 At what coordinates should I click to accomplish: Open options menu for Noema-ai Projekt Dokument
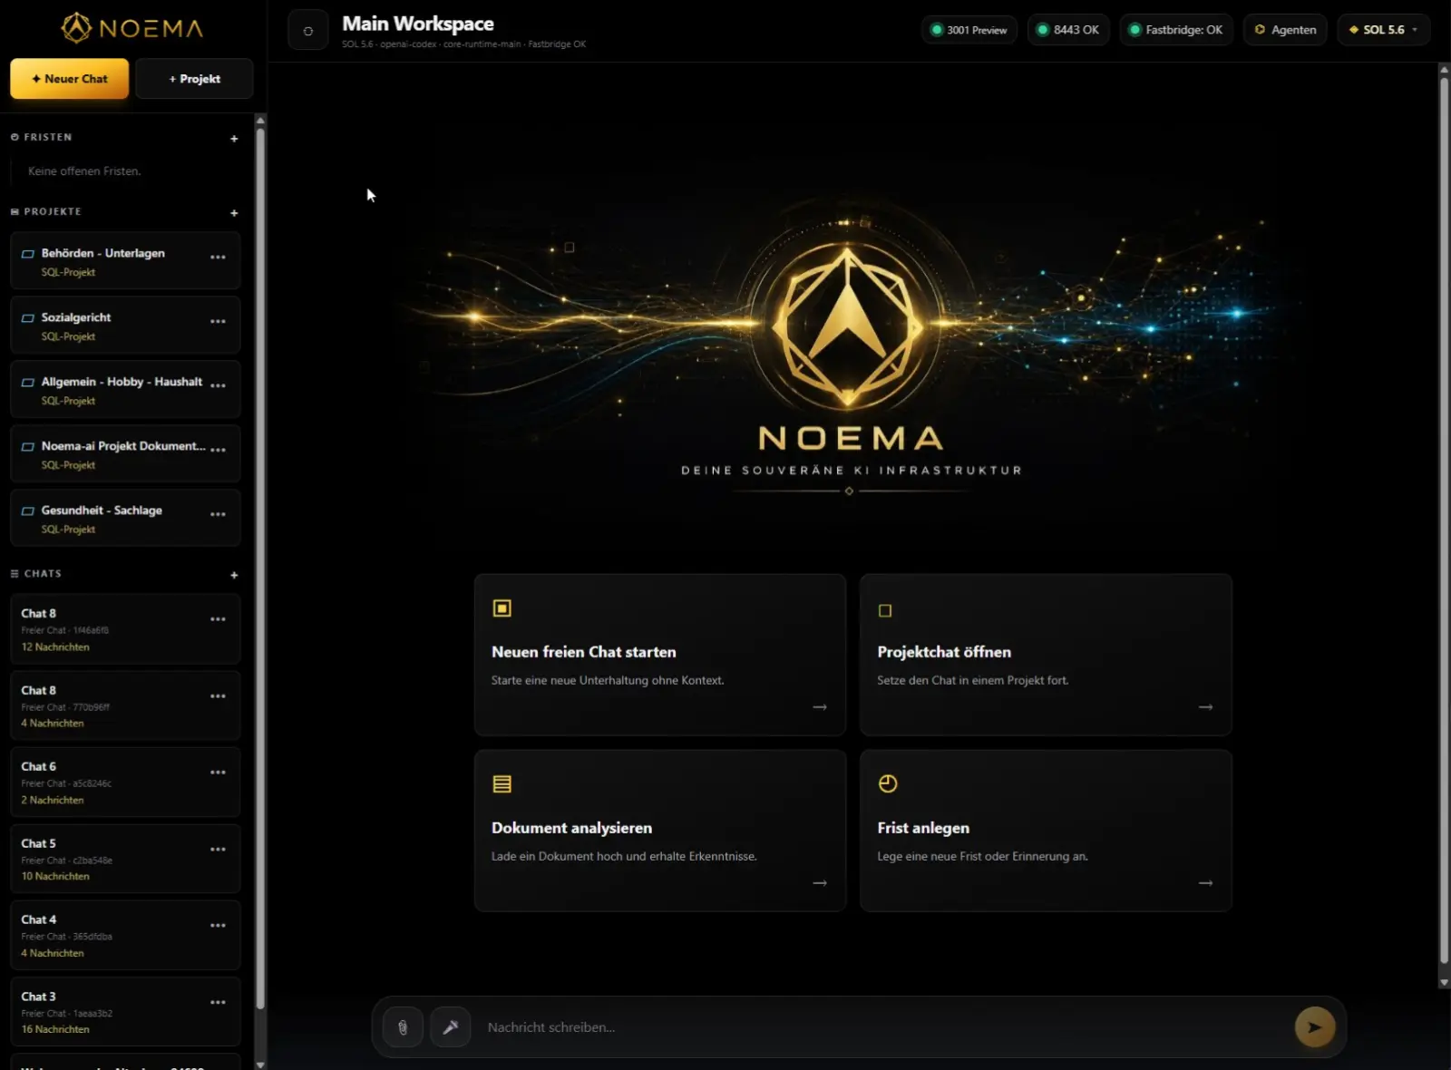[218, 451]
